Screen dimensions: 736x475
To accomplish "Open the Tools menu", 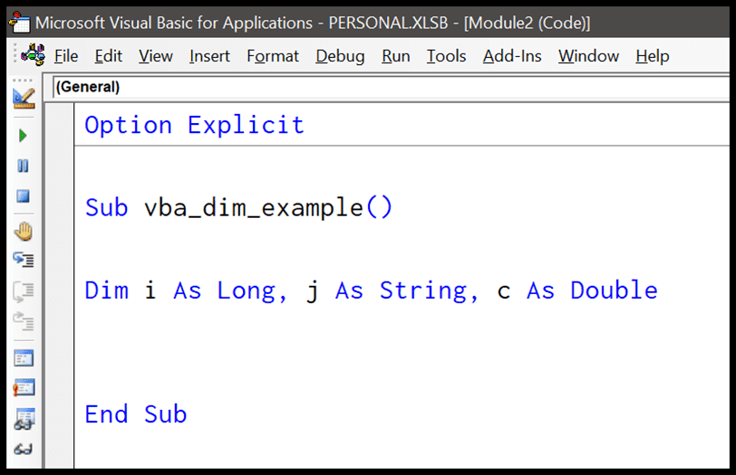I will (x=446, y=56).
